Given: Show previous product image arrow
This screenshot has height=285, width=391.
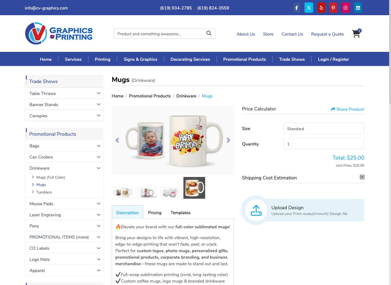Looking at the screenshot, I should [x=117, y=140].
